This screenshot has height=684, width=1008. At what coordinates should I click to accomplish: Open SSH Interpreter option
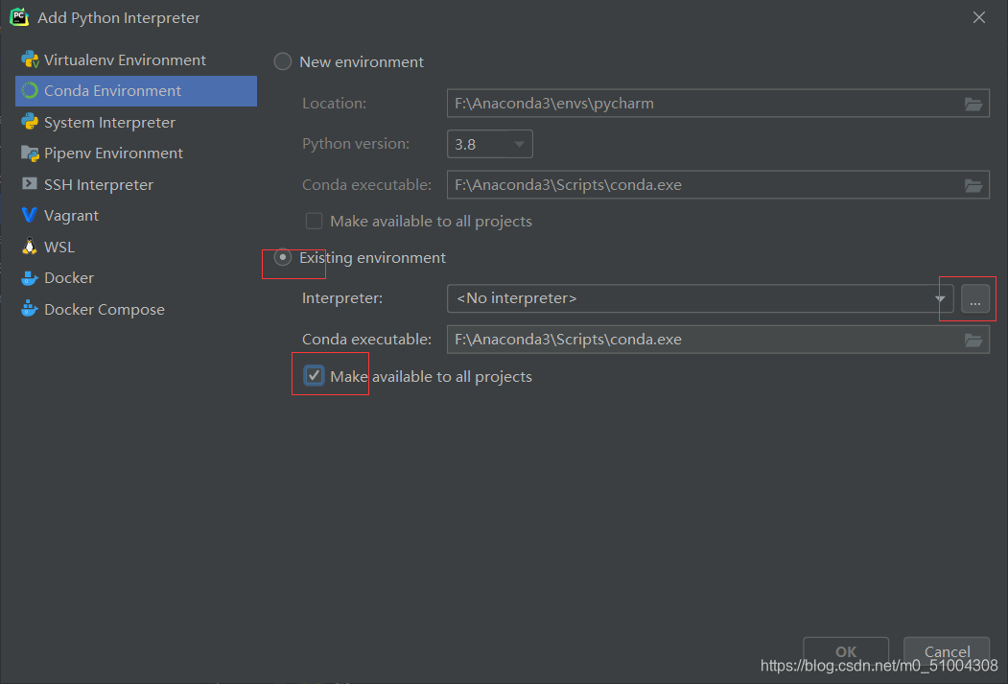point(135,184)
